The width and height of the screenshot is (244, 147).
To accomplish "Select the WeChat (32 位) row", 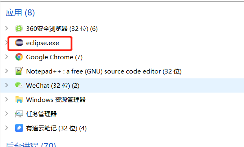I will [122, 85].
